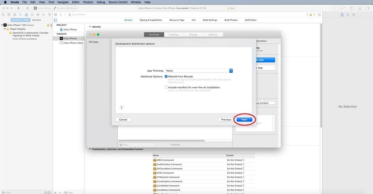This screenshot has width=373, height=194.
Task: Collapse the Unity-iPhone 1980 issues group
Action: (2, 25)
